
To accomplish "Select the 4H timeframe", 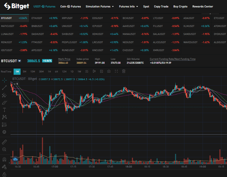I will tap(56, 72).
